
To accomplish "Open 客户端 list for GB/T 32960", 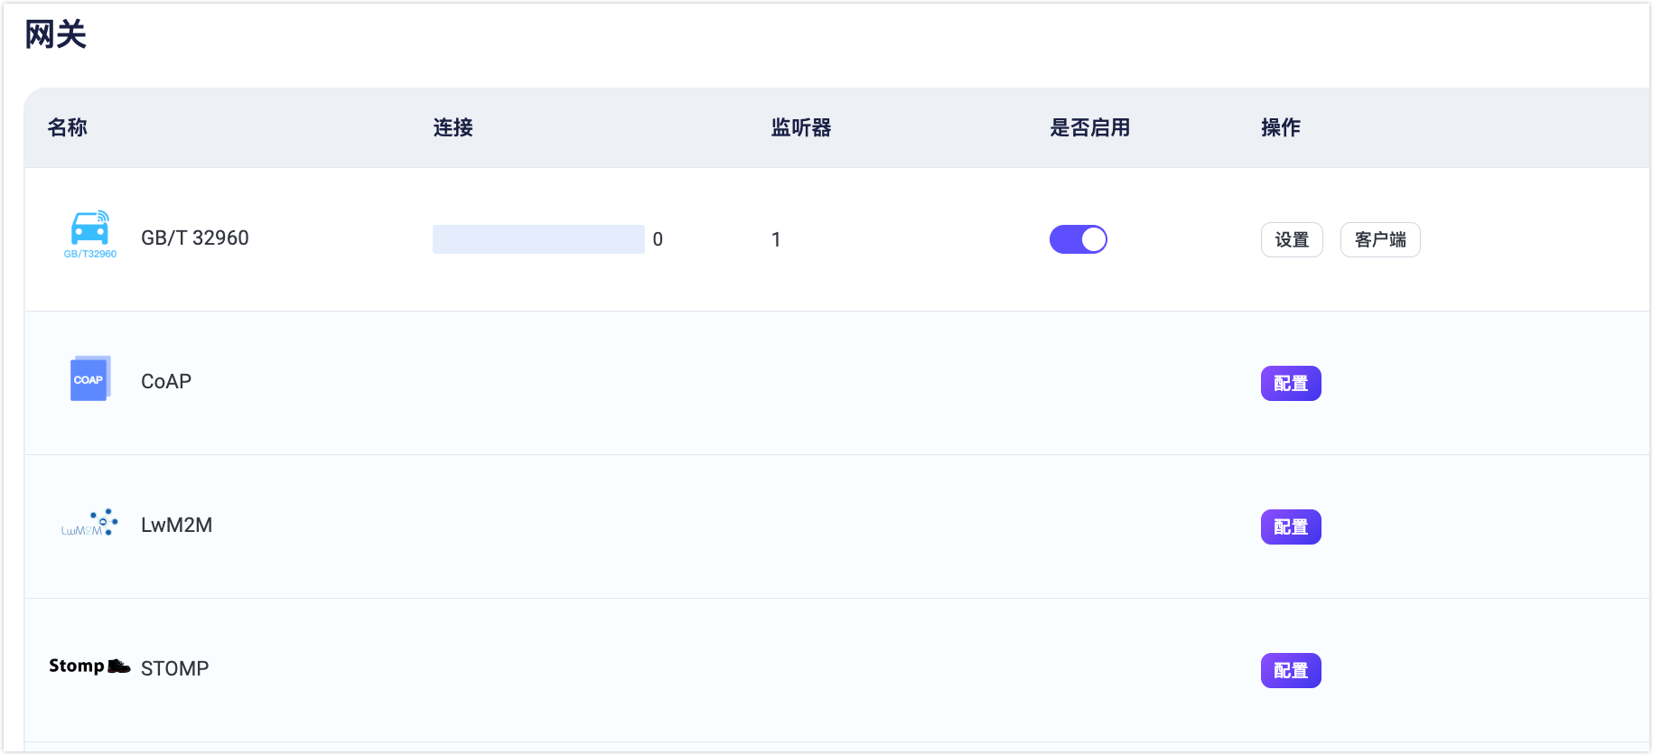I will 1380,239.
